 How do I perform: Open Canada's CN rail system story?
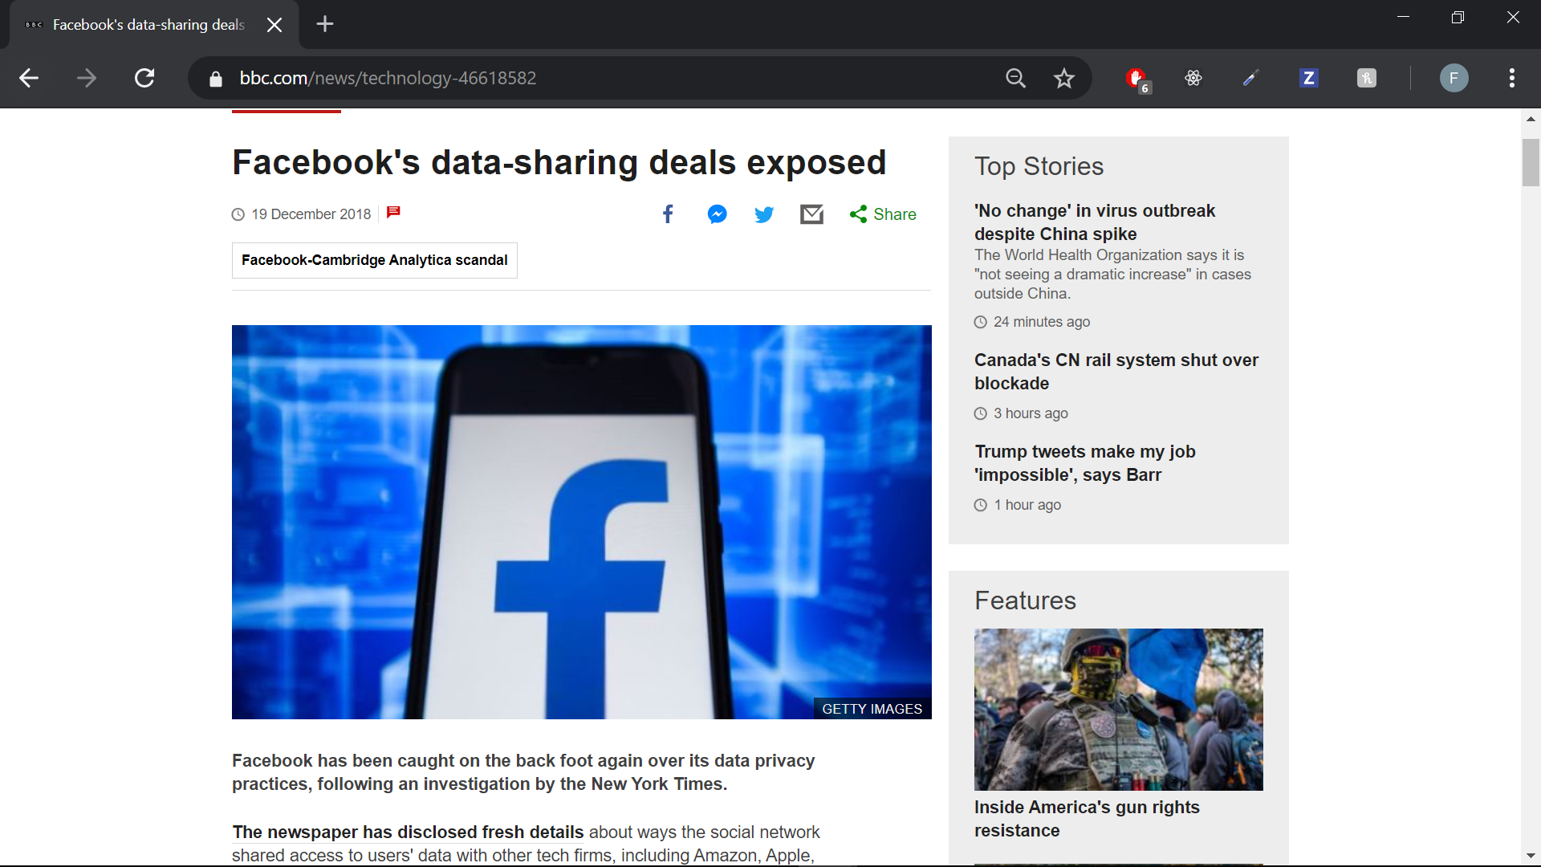pyautogui.click(x=1116, y=371)
